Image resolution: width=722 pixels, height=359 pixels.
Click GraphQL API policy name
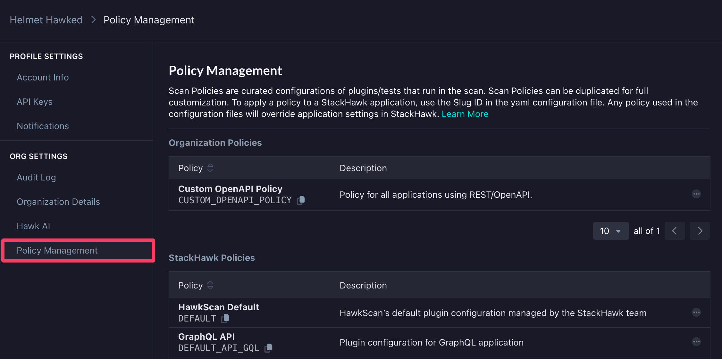206,337
